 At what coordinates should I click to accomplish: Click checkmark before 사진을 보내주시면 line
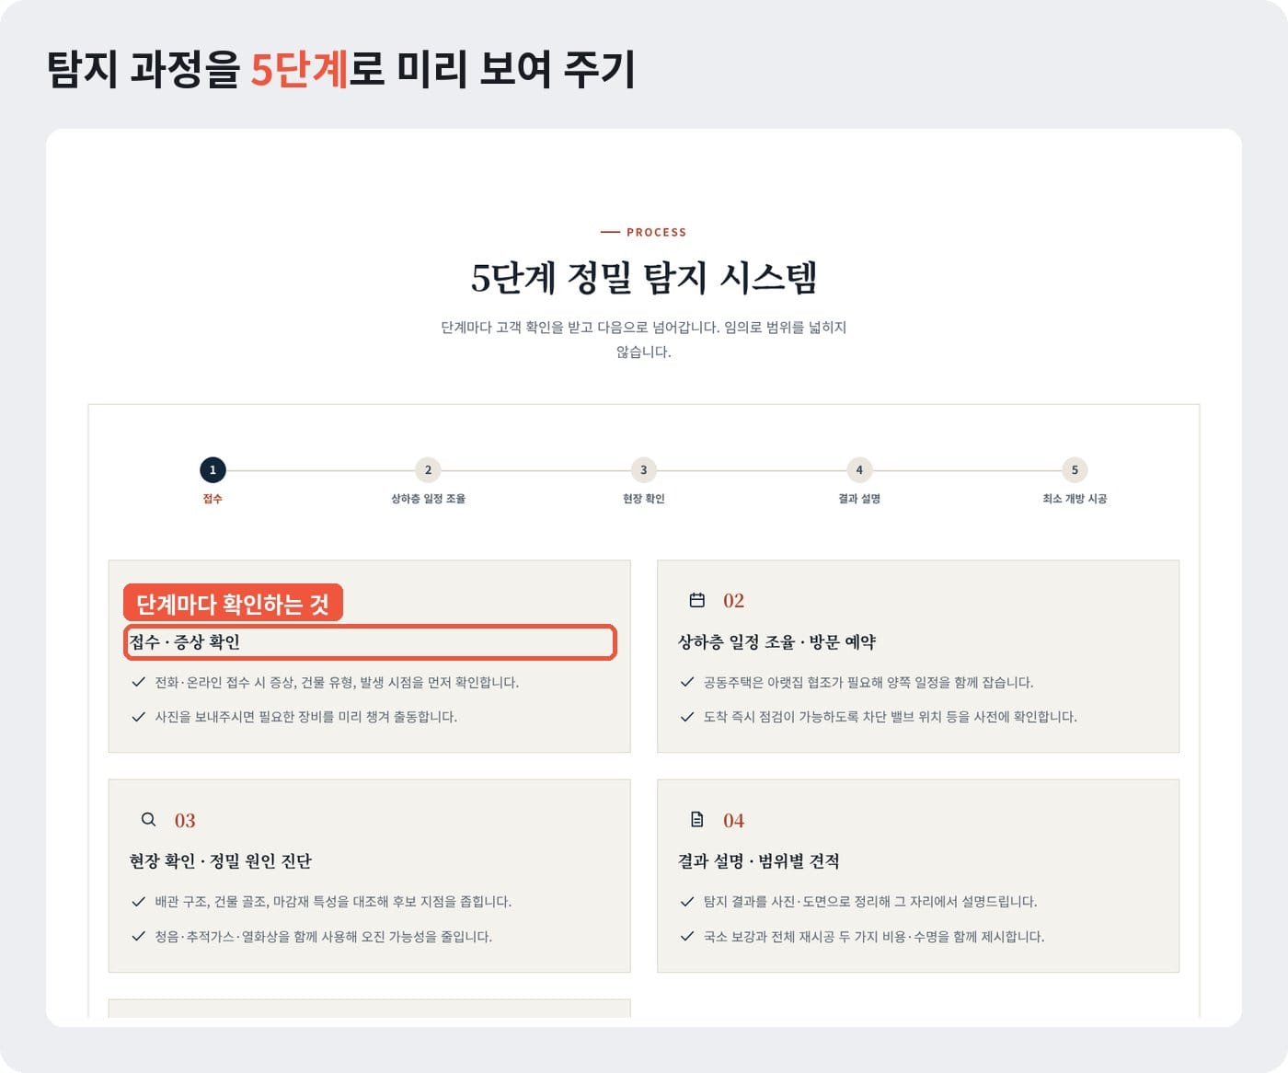point(138,717)
